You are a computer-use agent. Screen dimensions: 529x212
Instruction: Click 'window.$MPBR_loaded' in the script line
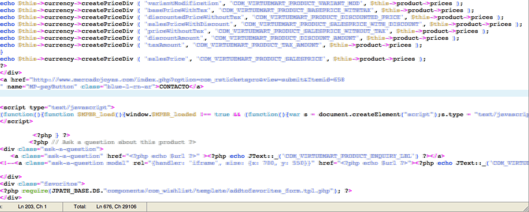(161, 115)
